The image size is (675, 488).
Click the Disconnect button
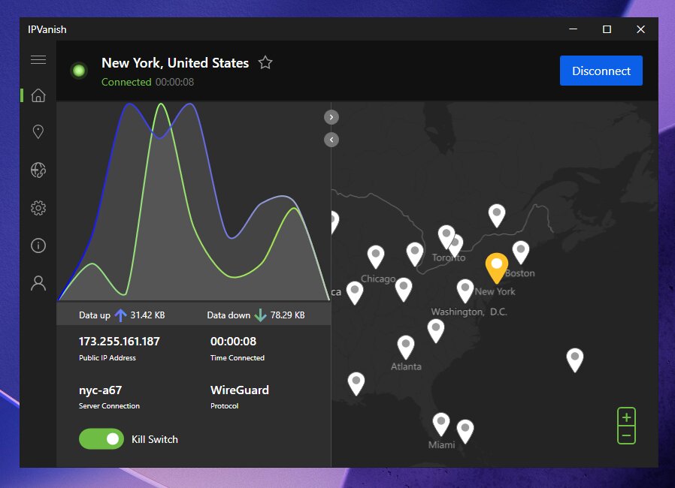601,71
